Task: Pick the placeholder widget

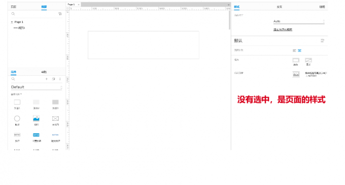Action: coord(55,119)
